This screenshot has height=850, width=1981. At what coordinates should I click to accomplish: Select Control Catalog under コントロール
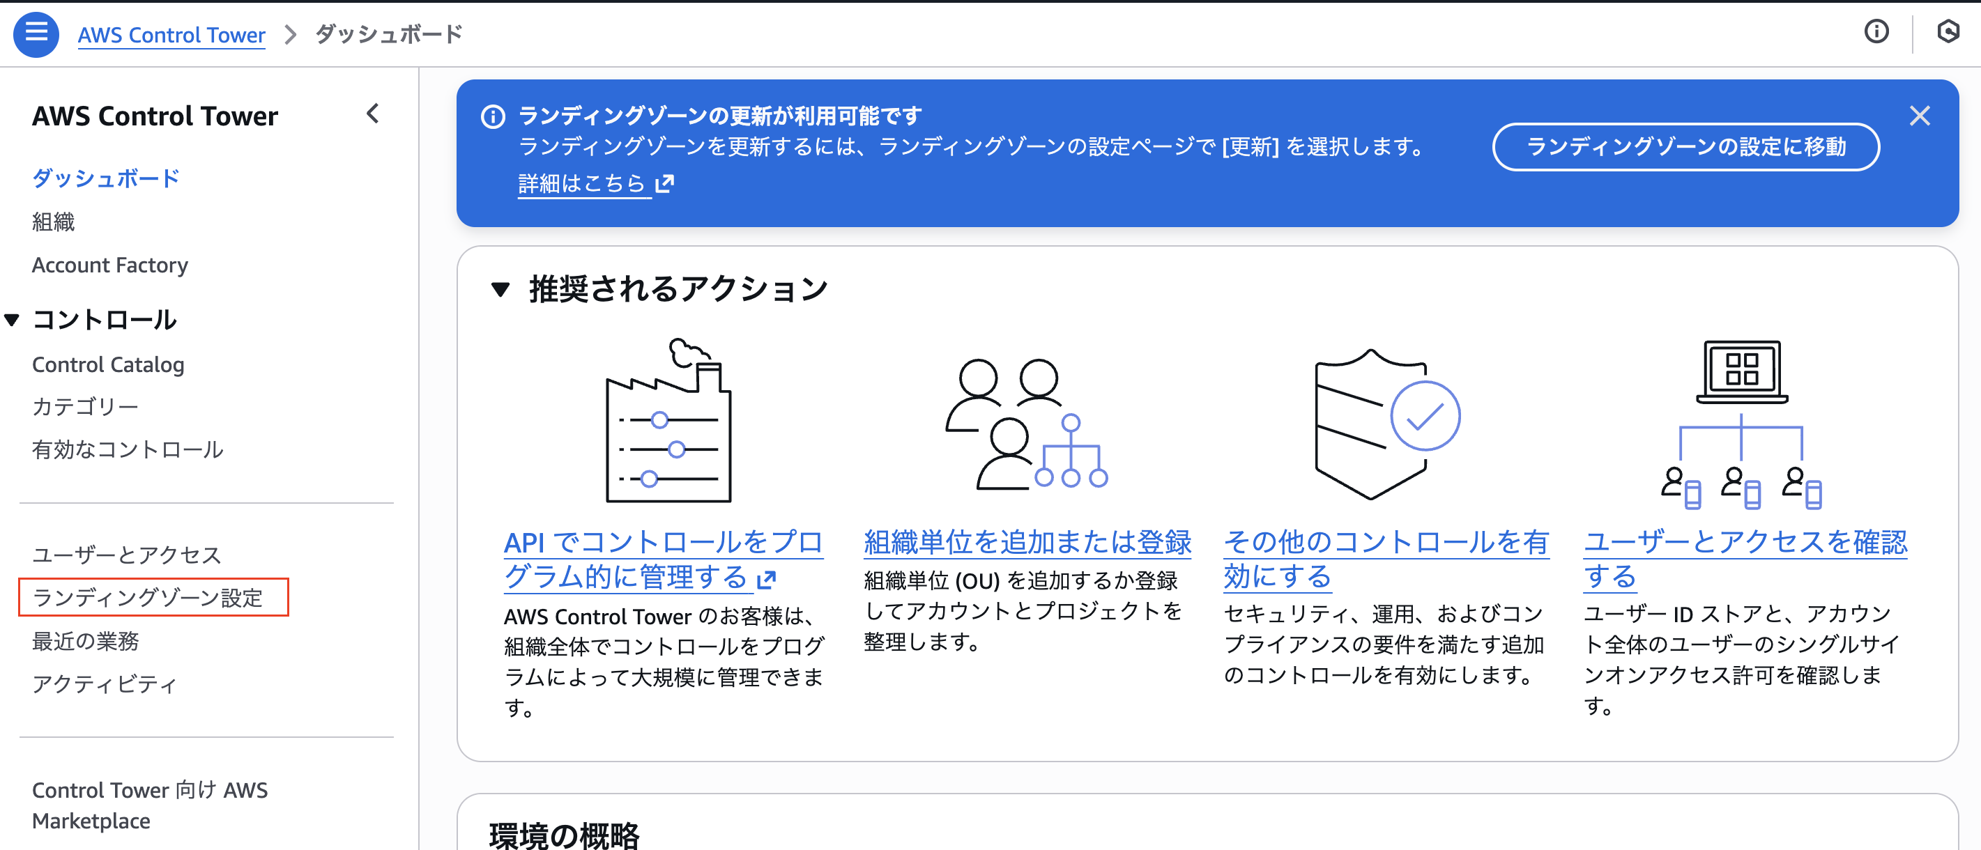107,364
